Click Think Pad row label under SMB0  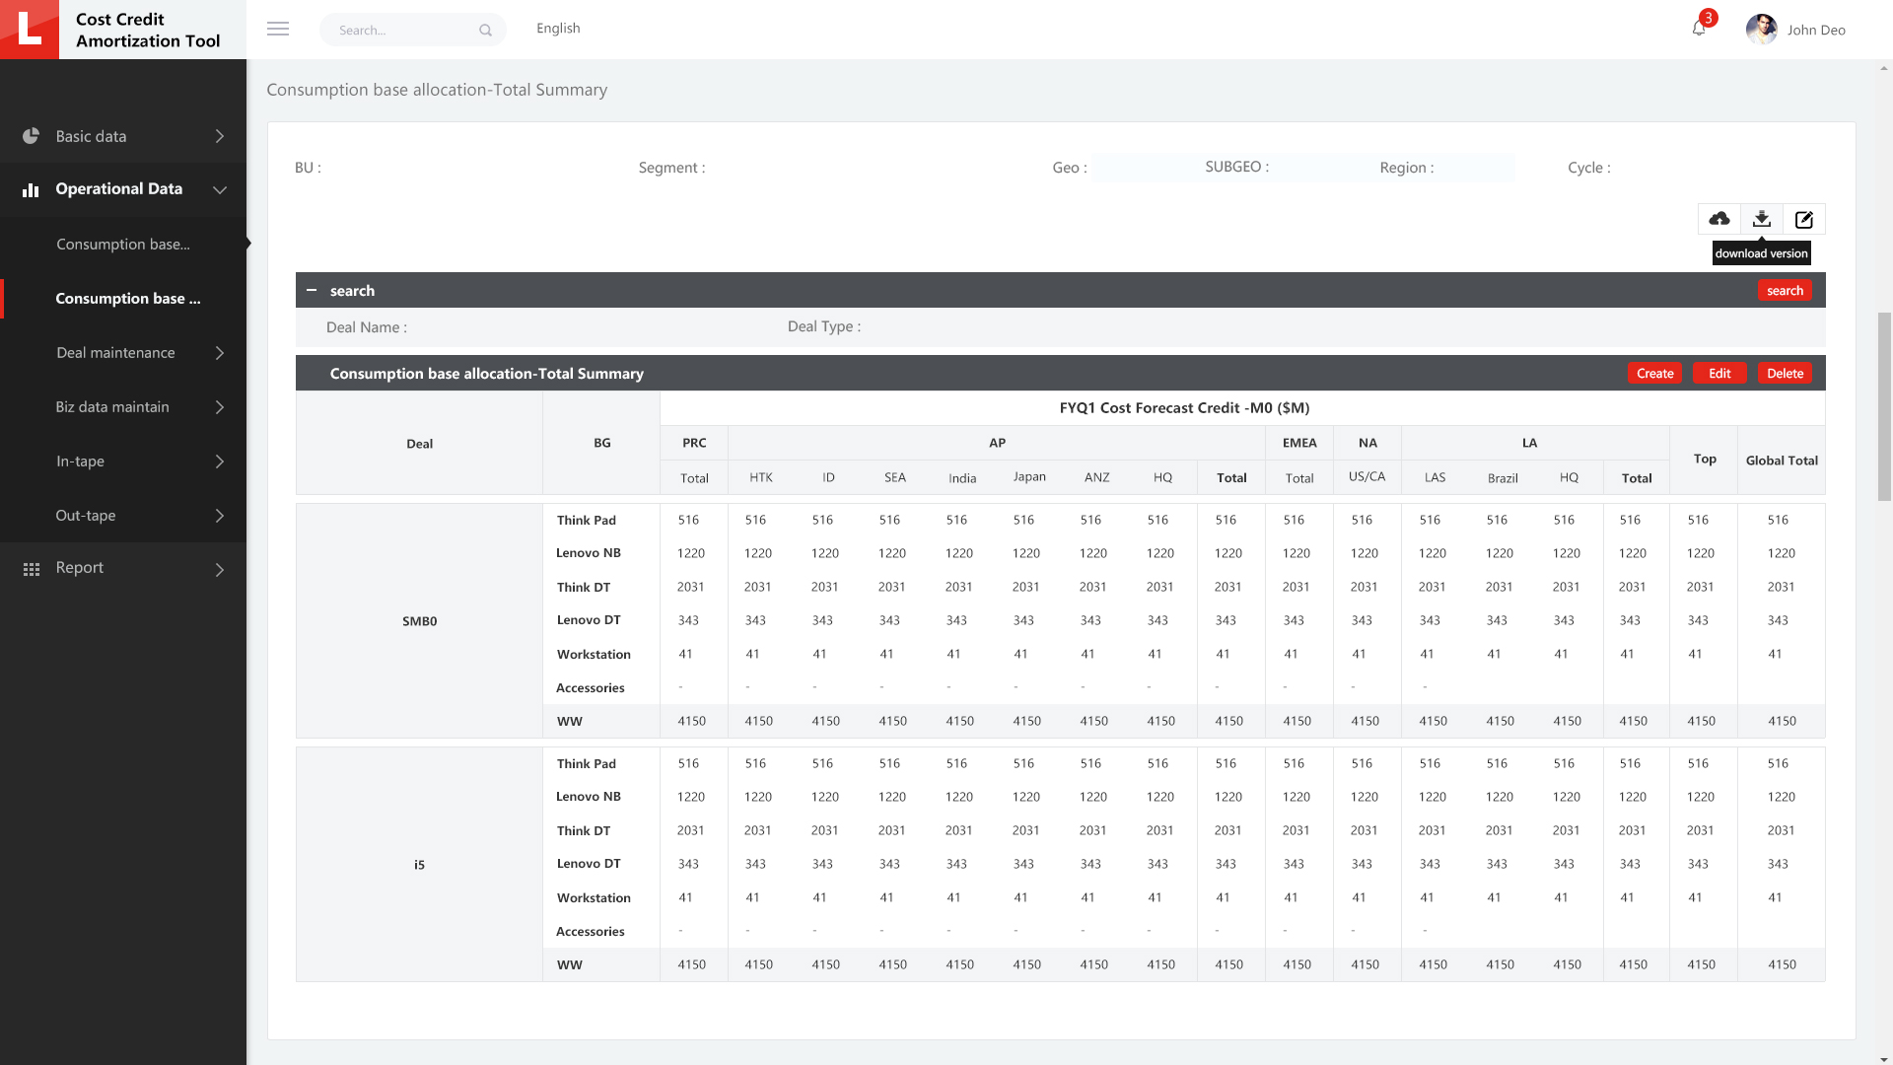pos(586,521)
